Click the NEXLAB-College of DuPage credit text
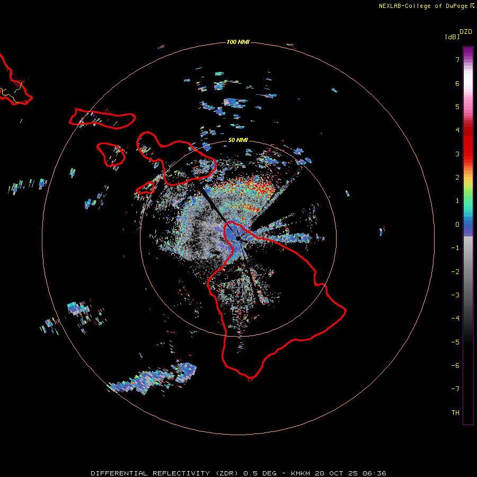The image size is (477, 477). point(423,6)
